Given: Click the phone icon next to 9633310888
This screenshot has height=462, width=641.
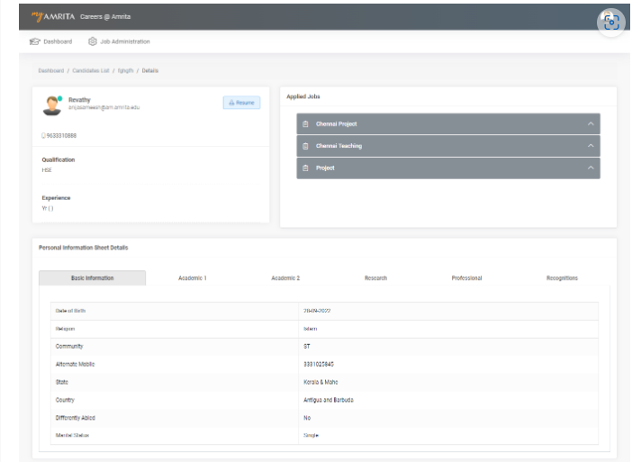Looking at the screenshot, I should (x=43, y=136).
